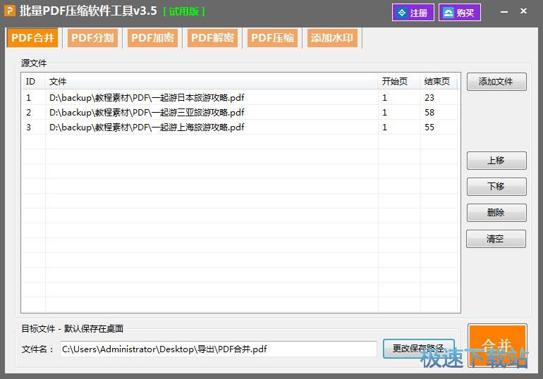Click the 注册 register button

pyautogui.click(x=413, y=13)
